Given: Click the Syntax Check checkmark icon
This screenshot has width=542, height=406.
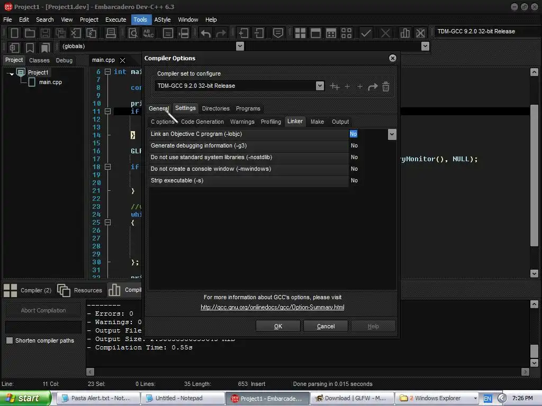Looking at the screenshot, I should [366, 33].
